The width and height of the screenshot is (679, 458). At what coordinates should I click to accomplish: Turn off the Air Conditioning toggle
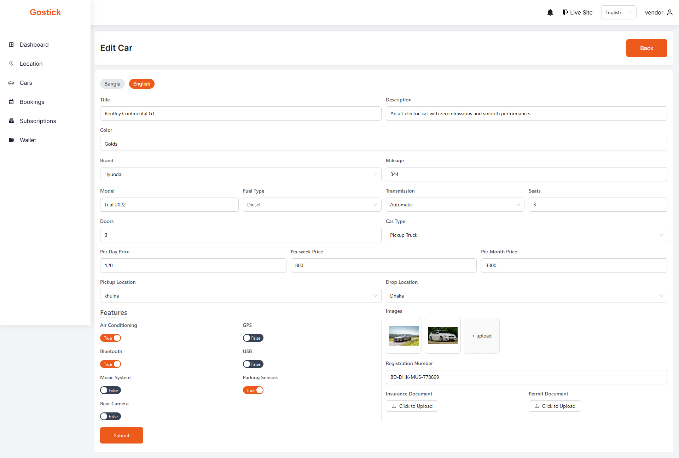point(110,338)
